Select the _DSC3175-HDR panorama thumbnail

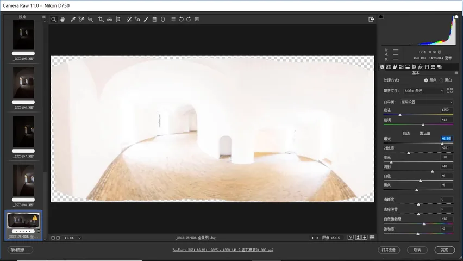coord(23,221)
